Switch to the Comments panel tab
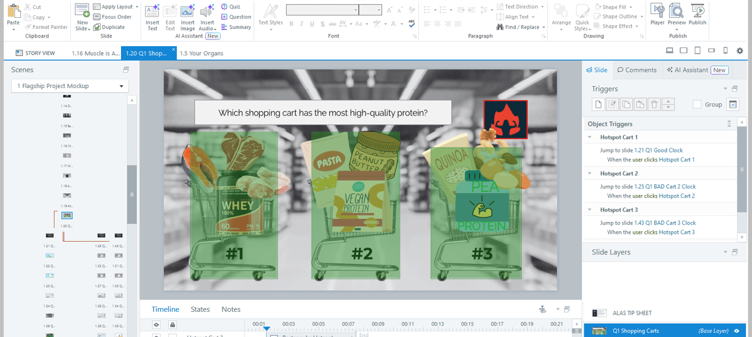The image size is (752, 337). 637,70
